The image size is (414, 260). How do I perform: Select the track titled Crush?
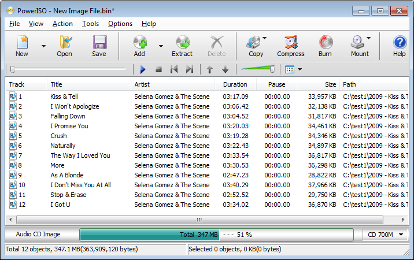58,136
